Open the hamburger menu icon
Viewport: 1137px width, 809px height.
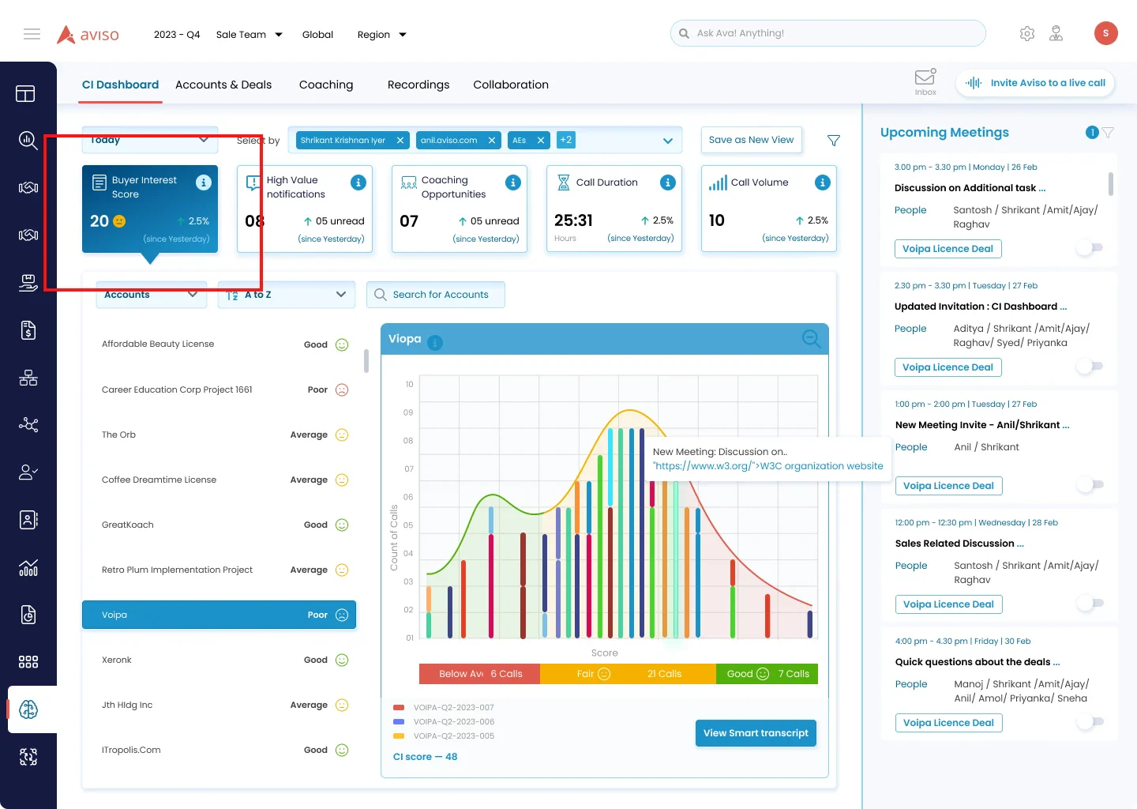(x=32, y=34)
